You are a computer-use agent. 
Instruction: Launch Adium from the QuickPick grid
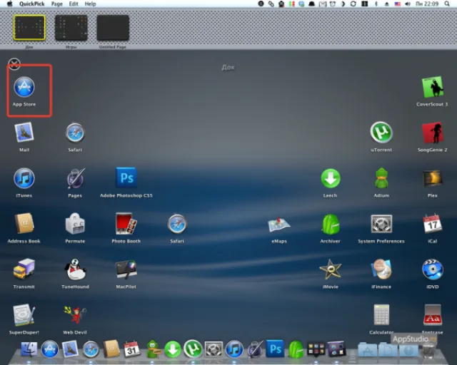[381, 178]
